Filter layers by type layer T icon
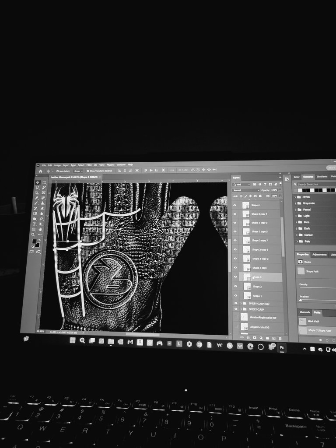 point(265,184)
